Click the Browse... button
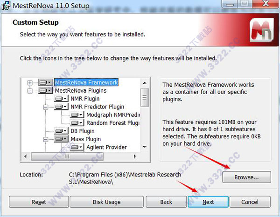 [x=246, y=177]
